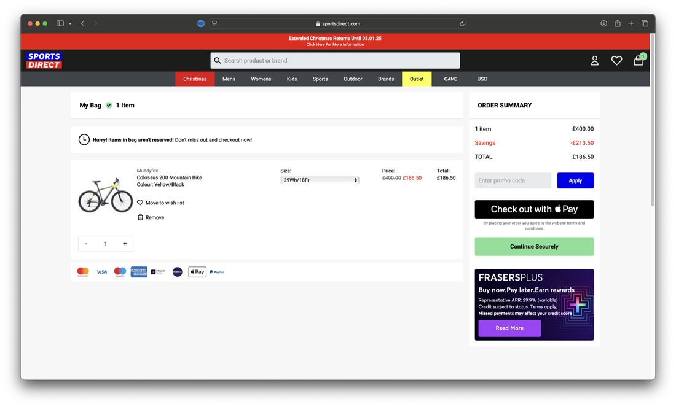Click the Maestro payment icon
The height and width of the screenshot is (407, 676).
click(x=120, y=272)
